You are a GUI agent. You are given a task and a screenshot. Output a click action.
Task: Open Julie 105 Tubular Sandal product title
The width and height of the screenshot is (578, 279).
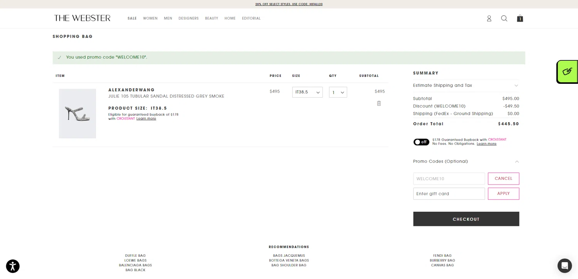click(x=166, y=96)
